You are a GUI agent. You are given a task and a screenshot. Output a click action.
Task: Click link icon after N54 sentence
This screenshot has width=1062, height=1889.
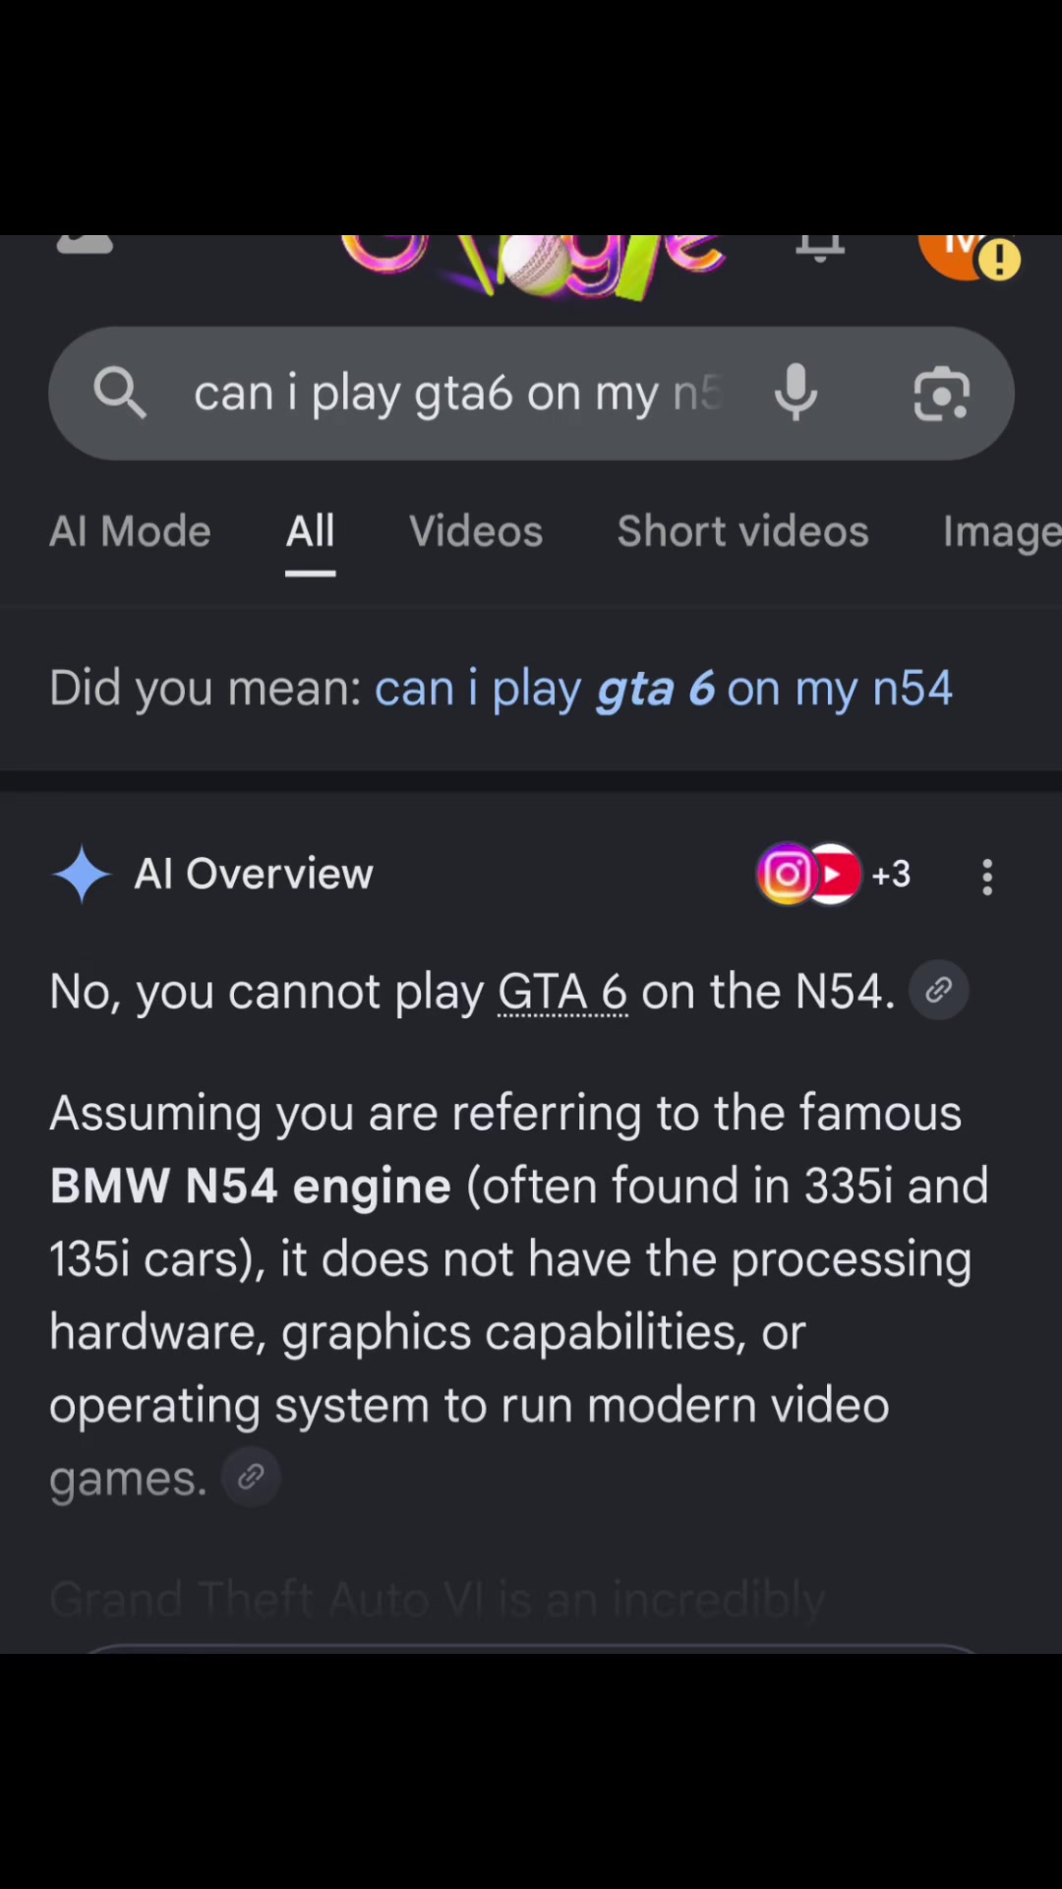[x=939, y=990]
